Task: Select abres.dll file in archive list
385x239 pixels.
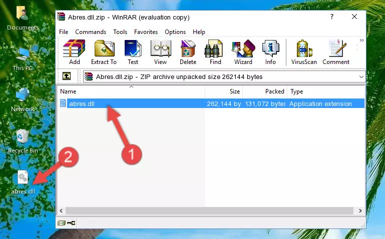Action: click(211, 103)
